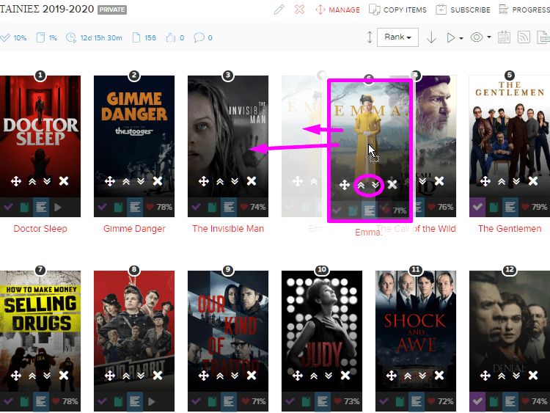Screen dimensions: 550x413
Task: Move Doctor Sleep to bottom with double-down arrow
Action: pyautogui.click(x=47, y=181)
